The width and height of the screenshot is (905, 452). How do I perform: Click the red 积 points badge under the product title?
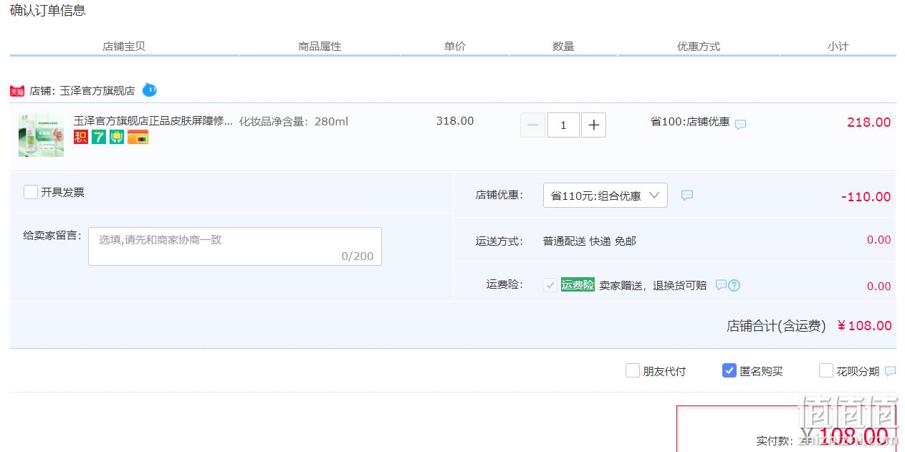pyautogui.click(x=81, y=137)
